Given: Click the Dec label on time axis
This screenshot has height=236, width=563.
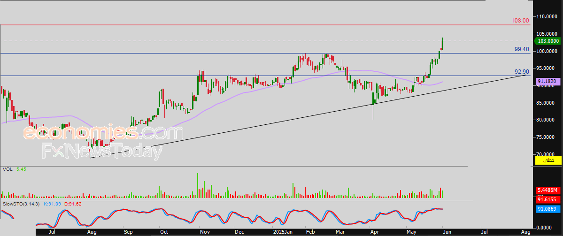Looking at the screenshot, I should point(239,232).
